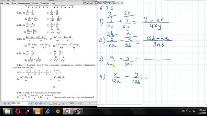This screenshot has width=207, height=116.
Task: Click handwritten answer 15b−2a numerator
Action: click(158, 38)
